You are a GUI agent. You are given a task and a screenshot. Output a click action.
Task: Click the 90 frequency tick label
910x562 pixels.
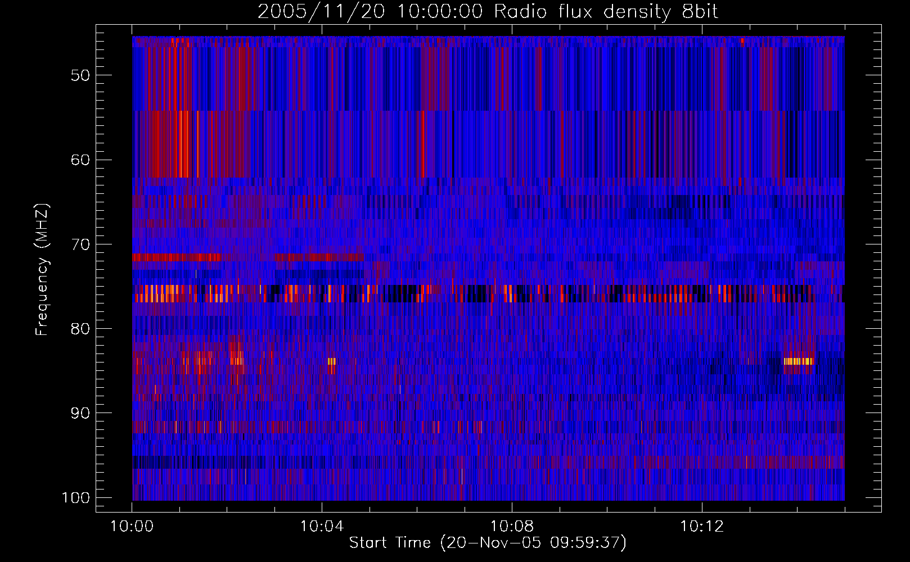(x=80, y=413)
